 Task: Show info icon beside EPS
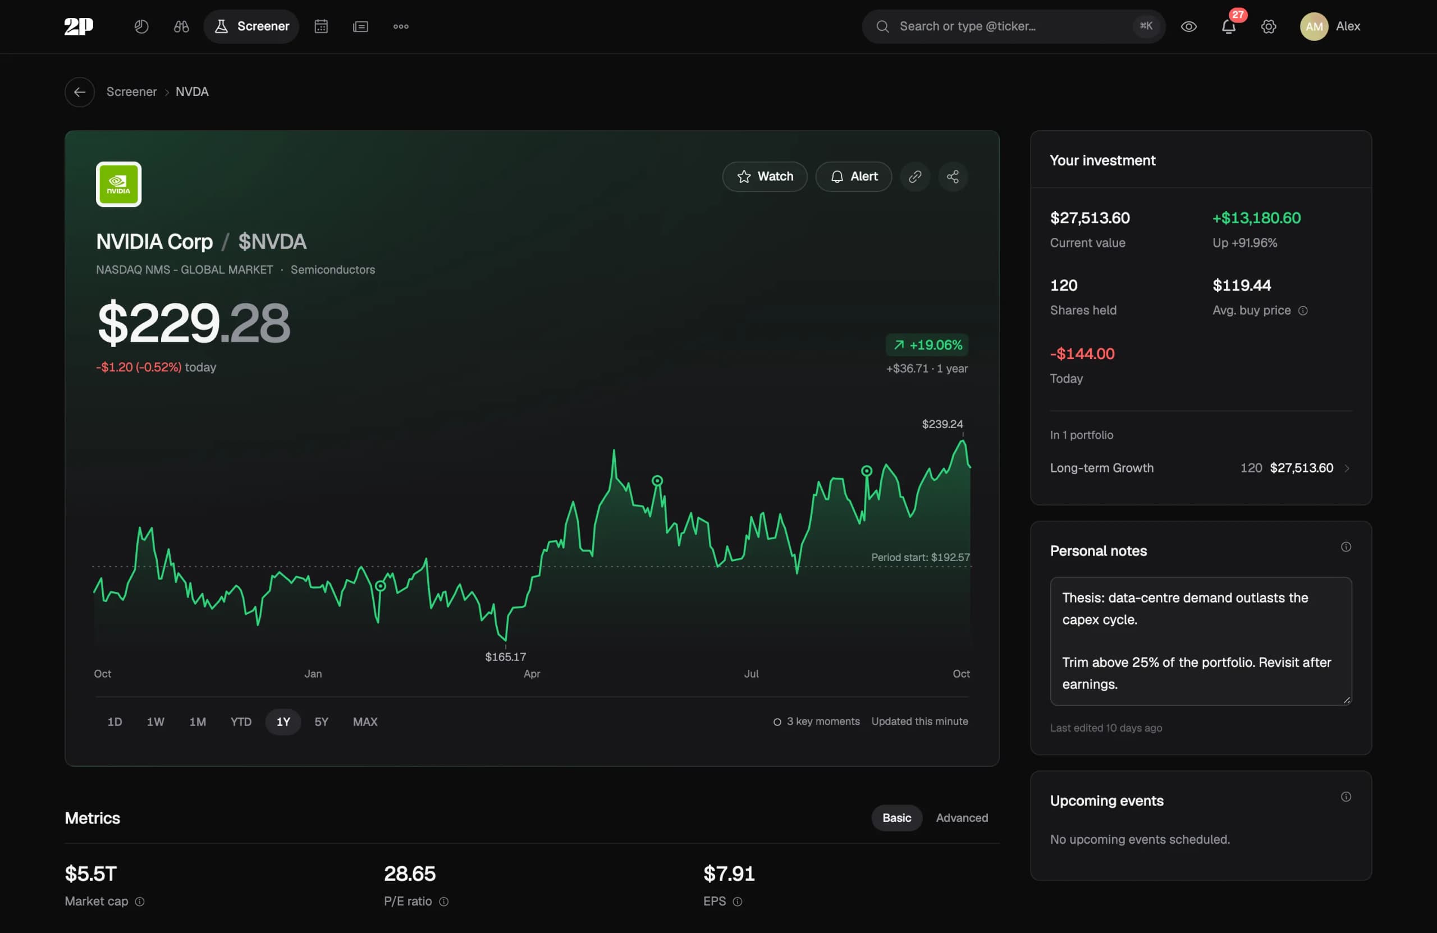(736, 901)
